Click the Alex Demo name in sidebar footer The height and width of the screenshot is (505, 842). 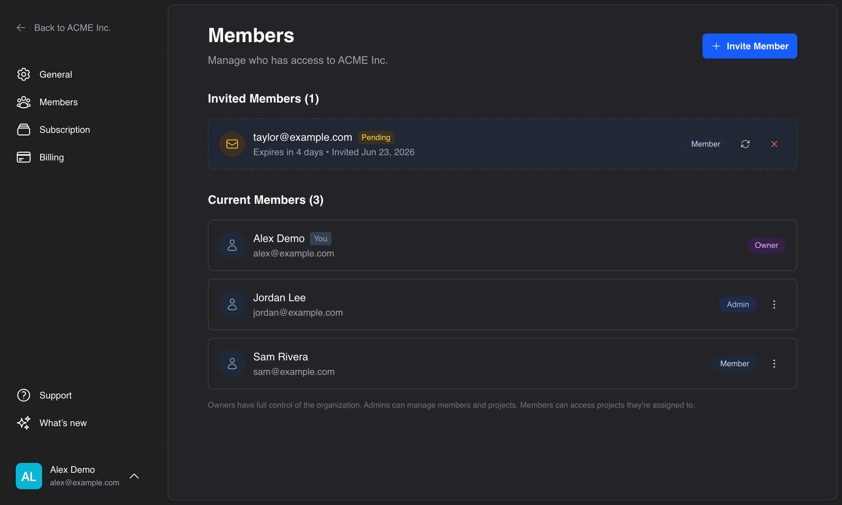[72, 469]
